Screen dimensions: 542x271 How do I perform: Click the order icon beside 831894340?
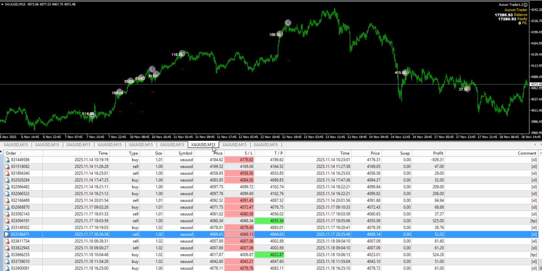(7, 174)
